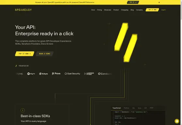Select the TypeScript code tab
182x125 pixels.
(117, 108)
